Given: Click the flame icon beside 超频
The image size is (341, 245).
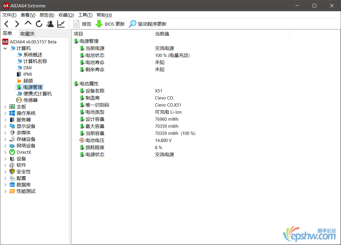Looking at the screenshot, I should pos(19,81).
